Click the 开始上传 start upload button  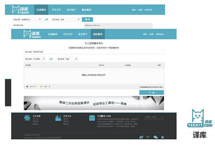46,86
